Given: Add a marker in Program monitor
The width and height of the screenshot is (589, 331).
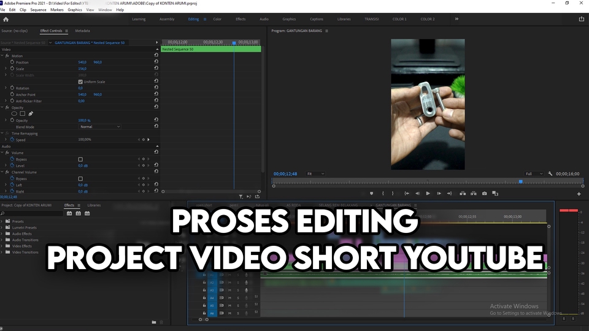Looking at the screenshot, I should [x=372, y=193].
